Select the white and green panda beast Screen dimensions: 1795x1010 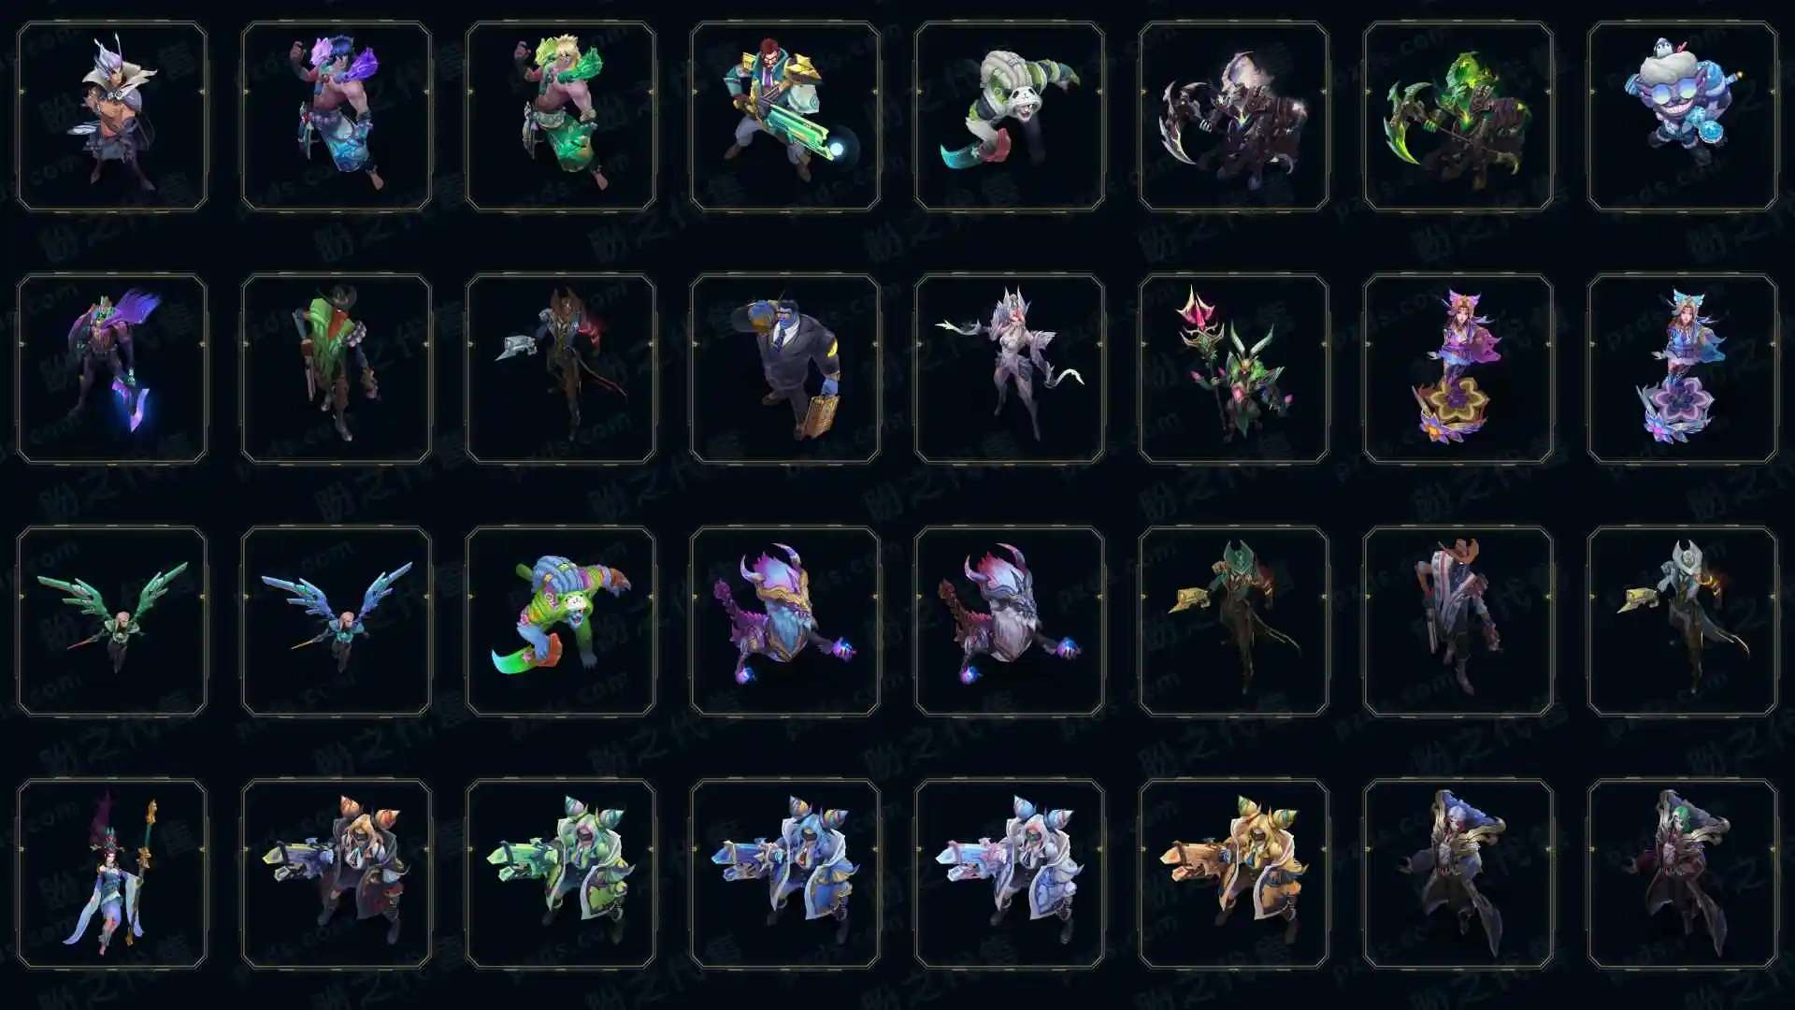click(x=1010, y=116)
